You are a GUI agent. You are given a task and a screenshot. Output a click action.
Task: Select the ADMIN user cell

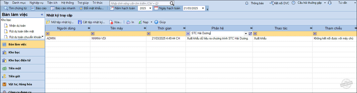[x=68, y=39]
